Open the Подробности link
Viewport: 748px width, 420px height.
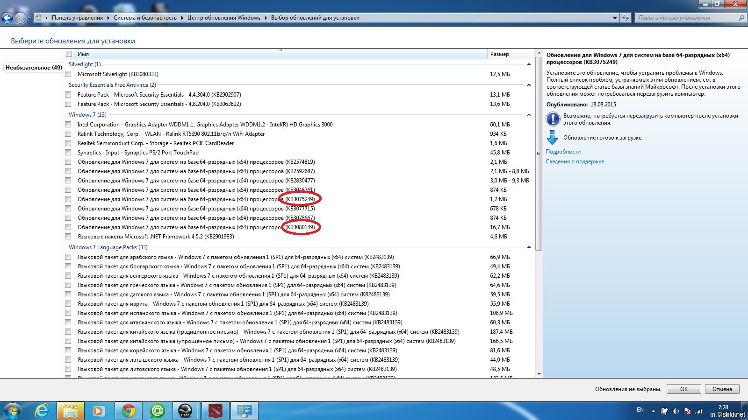pos(563,152)
